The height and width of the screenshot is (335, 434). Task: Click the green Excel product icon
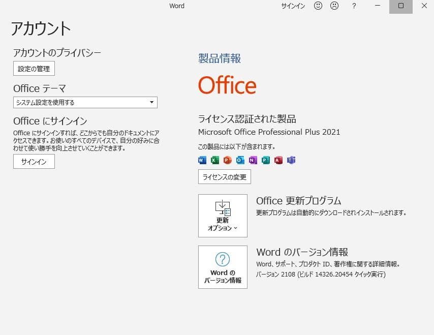pyautogui.click(x=215, y=161)
